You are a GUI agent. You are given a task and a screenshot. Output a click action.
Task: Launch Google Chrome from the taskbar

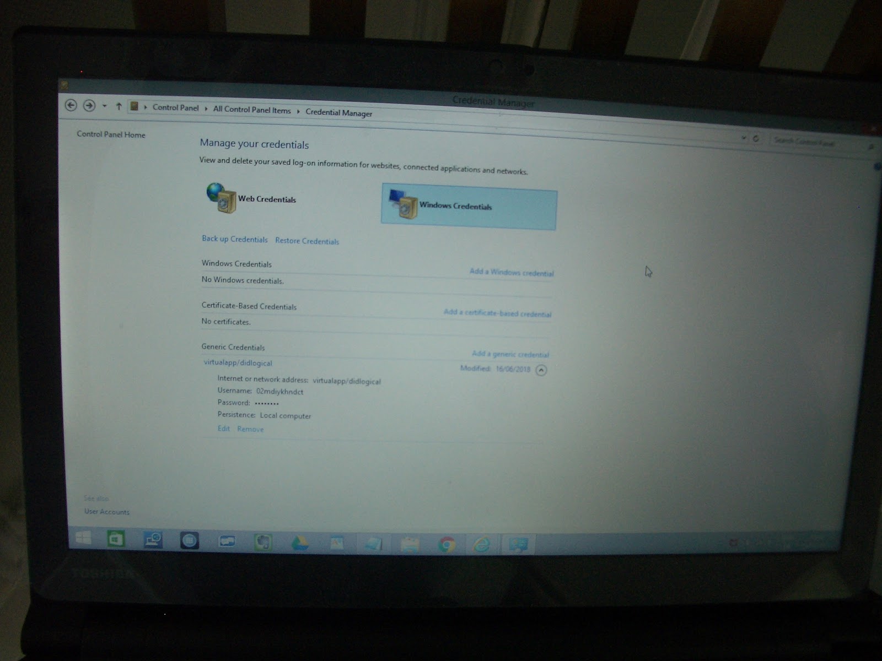click(447, 545)
